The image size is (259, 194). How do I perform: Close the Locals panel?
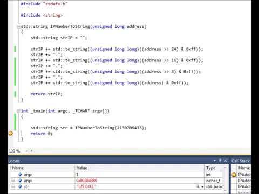(x=226, y=161)
